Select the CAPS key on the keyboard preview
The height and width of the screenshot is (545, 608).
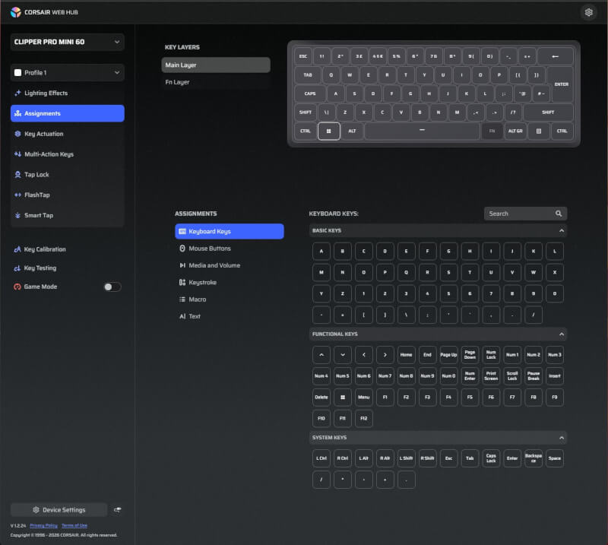tap(310, 93)
